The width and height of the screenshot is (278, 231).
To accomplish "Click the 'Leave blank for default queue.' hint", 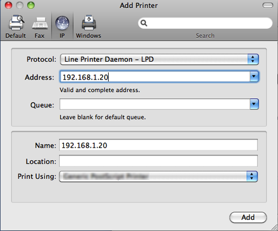I will point(103,117).
